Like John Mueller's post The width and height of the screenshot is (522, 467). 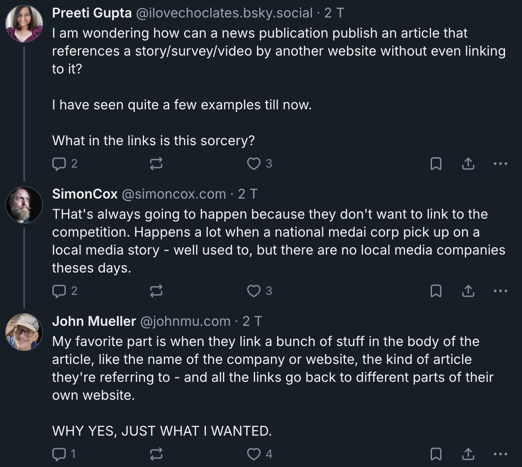[x=254, y=454]
